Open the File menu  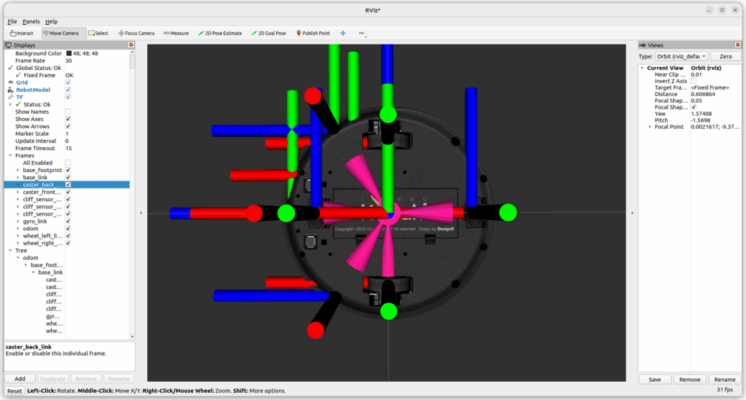click(12, 21)
